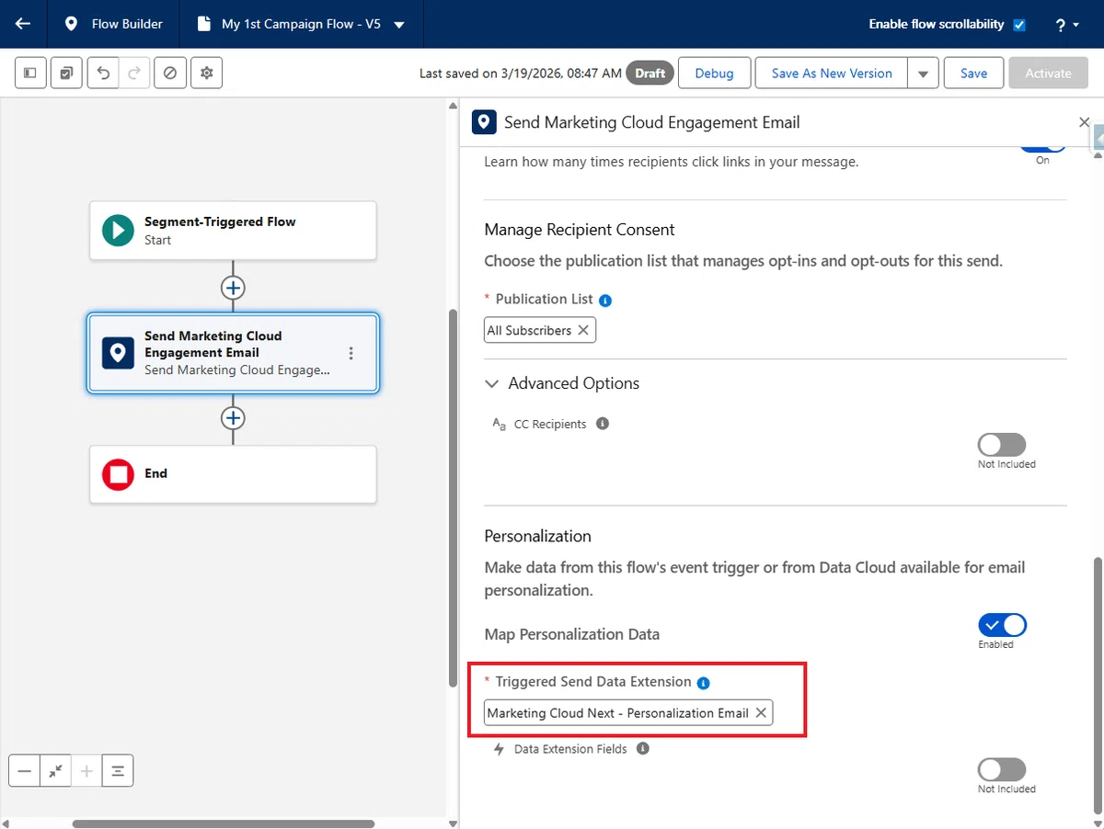1104x829 pixels.
Task: Zoom out the canvas with minus button
Action: [25, 771]
